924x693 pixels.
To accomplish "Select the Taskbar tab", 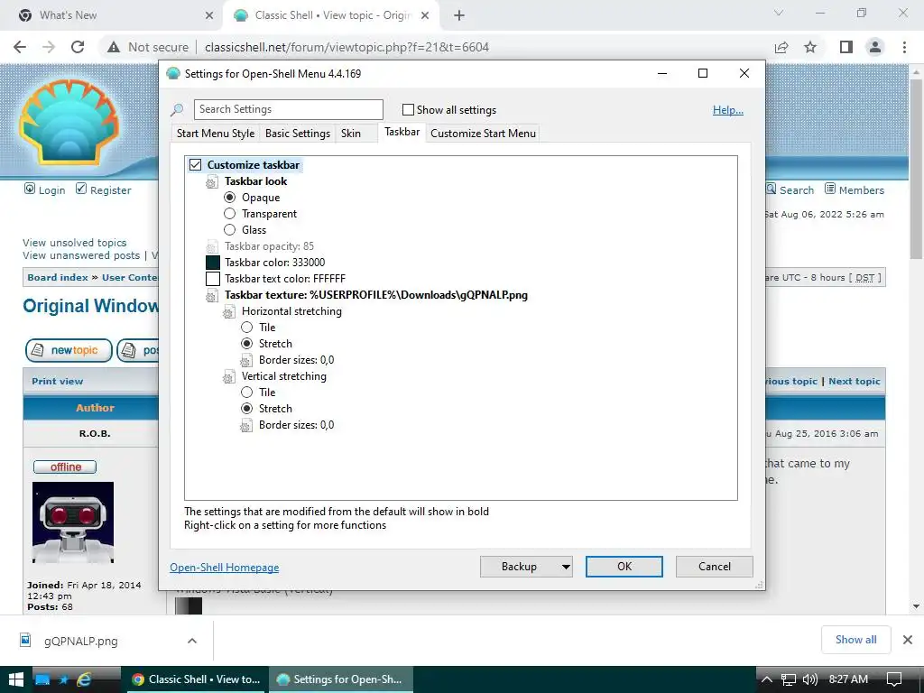I will coord(402,132).
